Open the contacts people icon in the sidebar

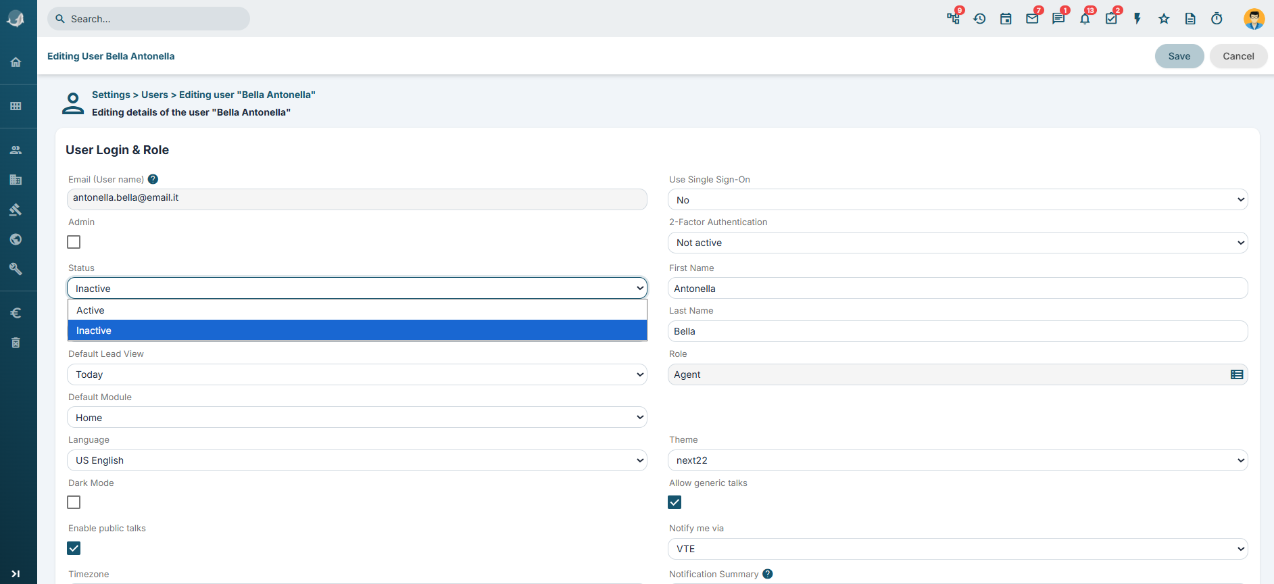click(16, 150)
